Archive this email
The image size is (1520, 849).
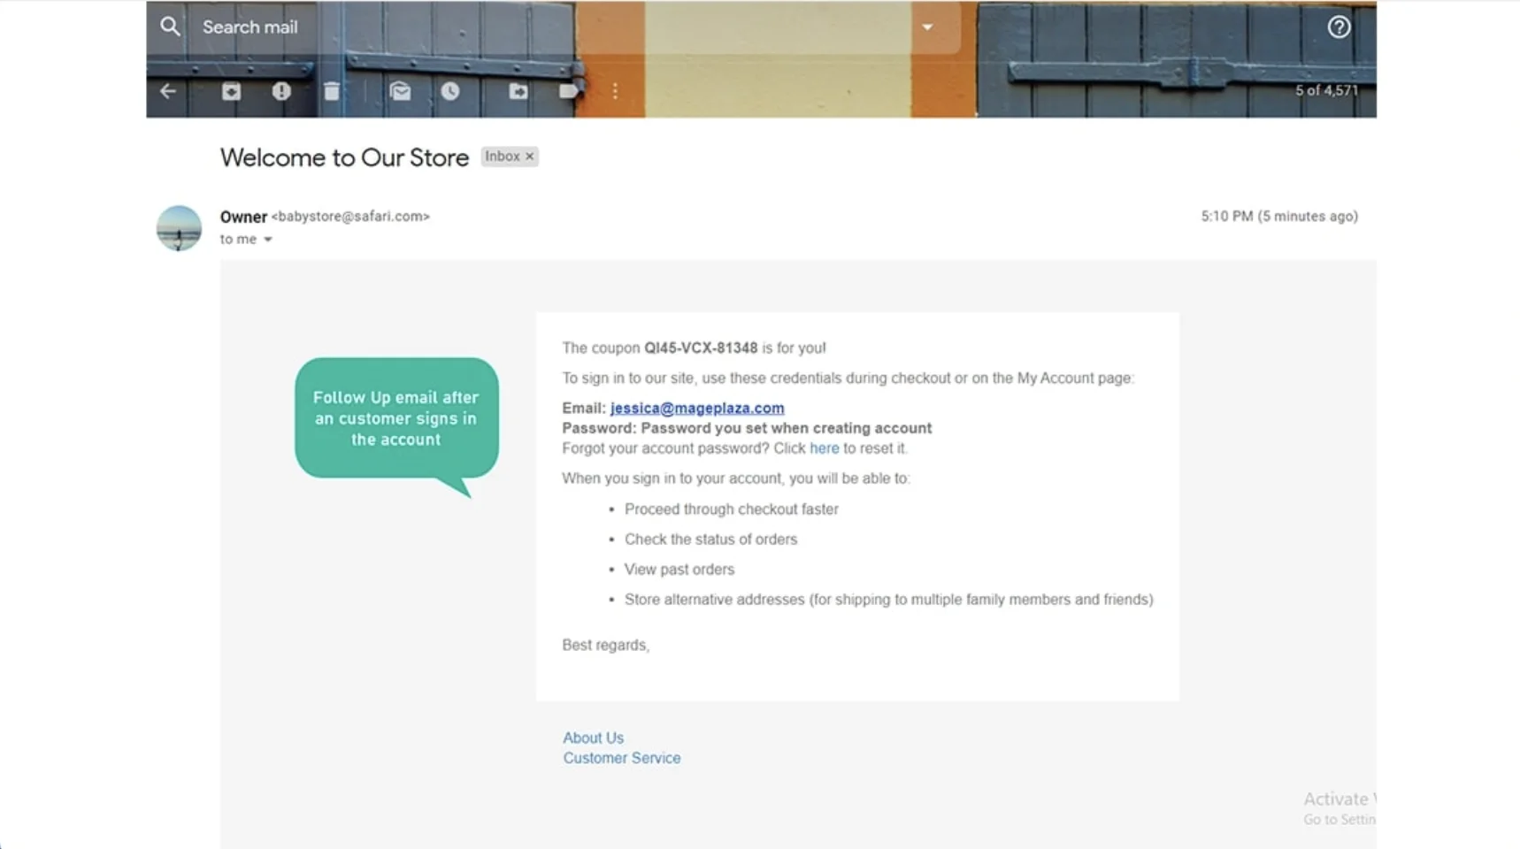coord(231,91)
